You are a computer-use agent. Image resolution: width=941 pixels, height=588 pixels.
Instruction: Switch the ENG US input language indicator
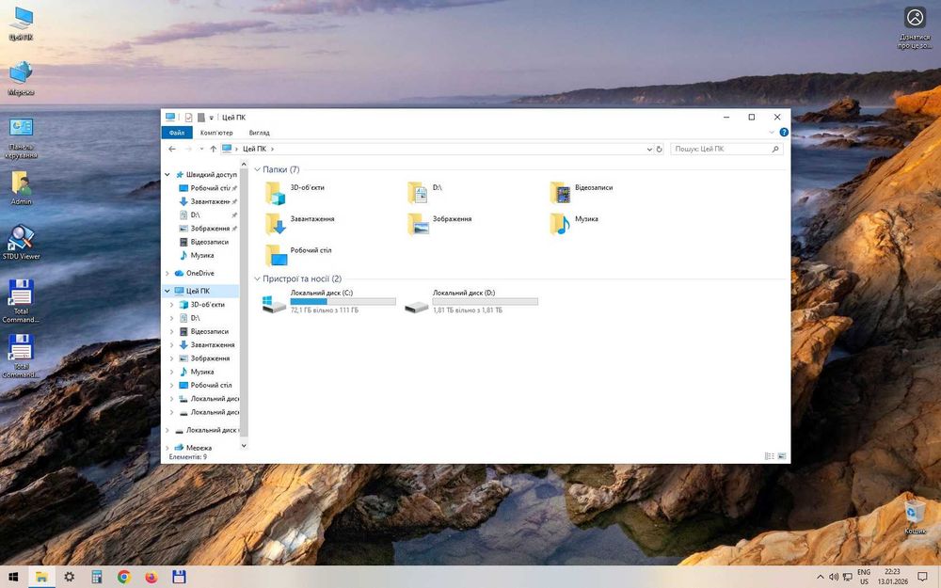[x=864, y=577]
